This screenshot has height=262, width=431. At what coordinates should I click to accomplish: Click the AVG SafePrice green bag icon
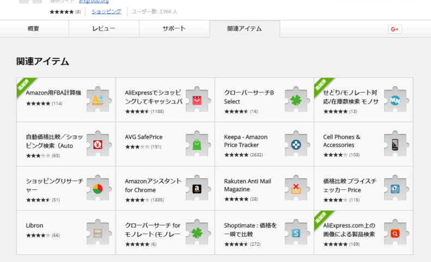click(198, 144)
